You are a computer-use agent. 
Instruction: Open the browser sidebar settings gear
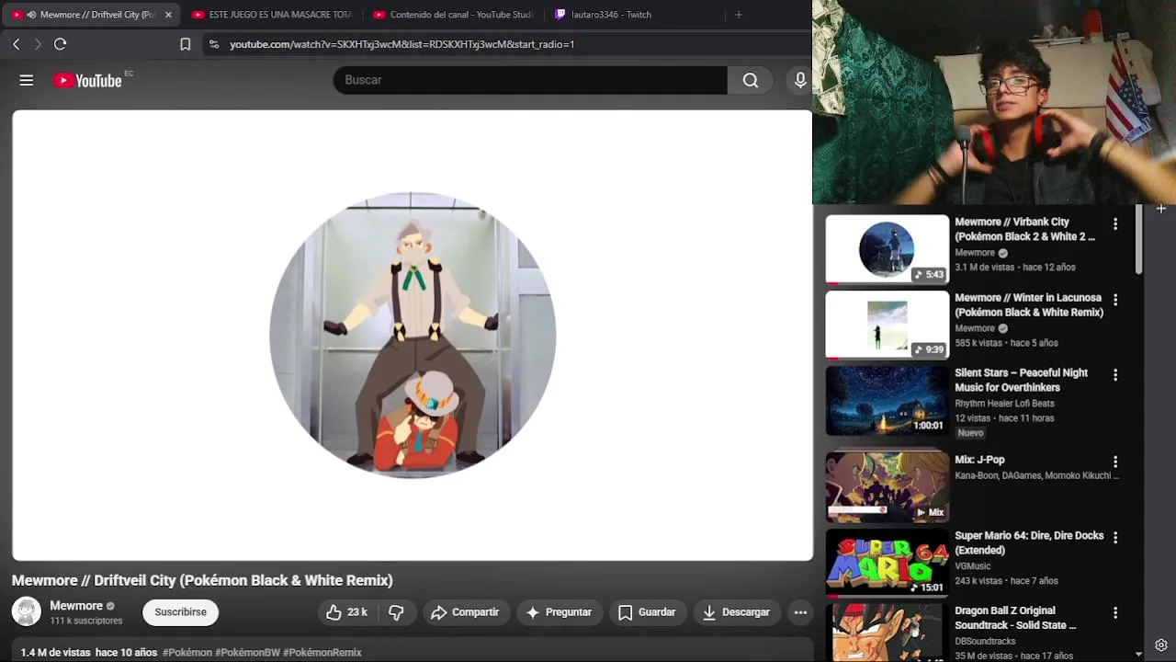click(1161, 645)
